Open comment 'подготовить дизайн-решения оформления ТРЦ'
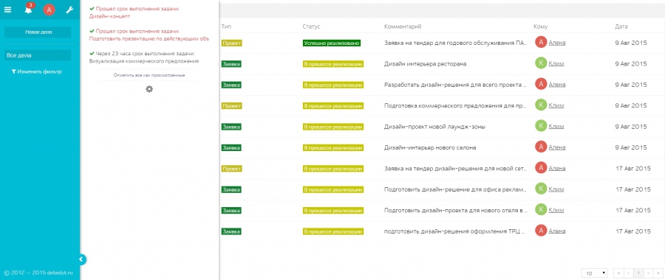Screen dimensions: 665x280 pos(455,231)
